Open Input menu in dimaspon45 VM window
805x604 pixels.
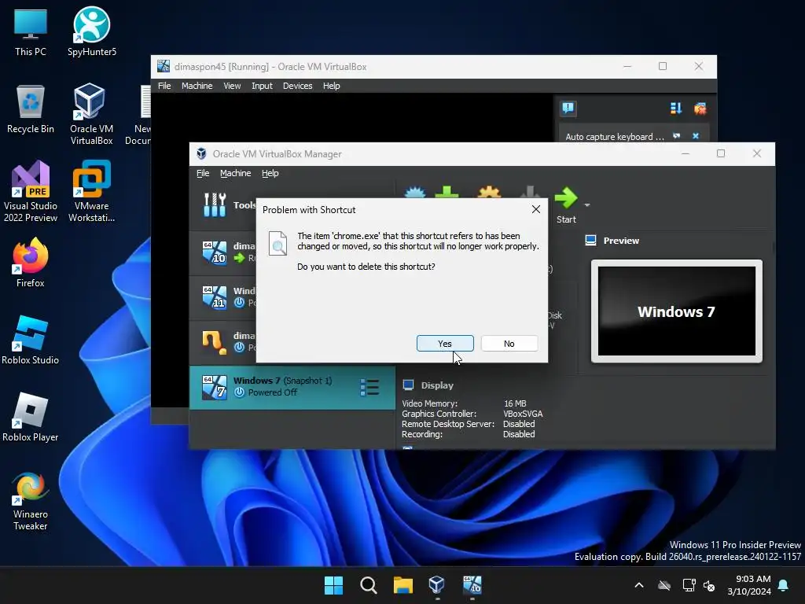(x=262, y=86)
